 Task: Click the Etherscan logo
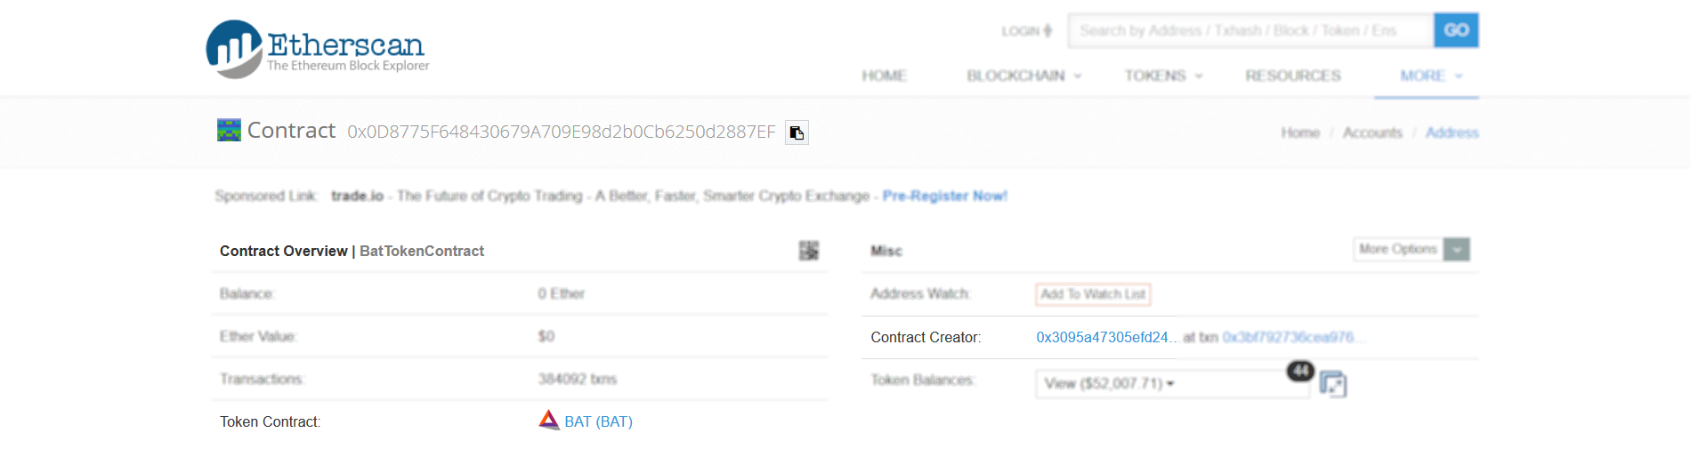(318, 50)
